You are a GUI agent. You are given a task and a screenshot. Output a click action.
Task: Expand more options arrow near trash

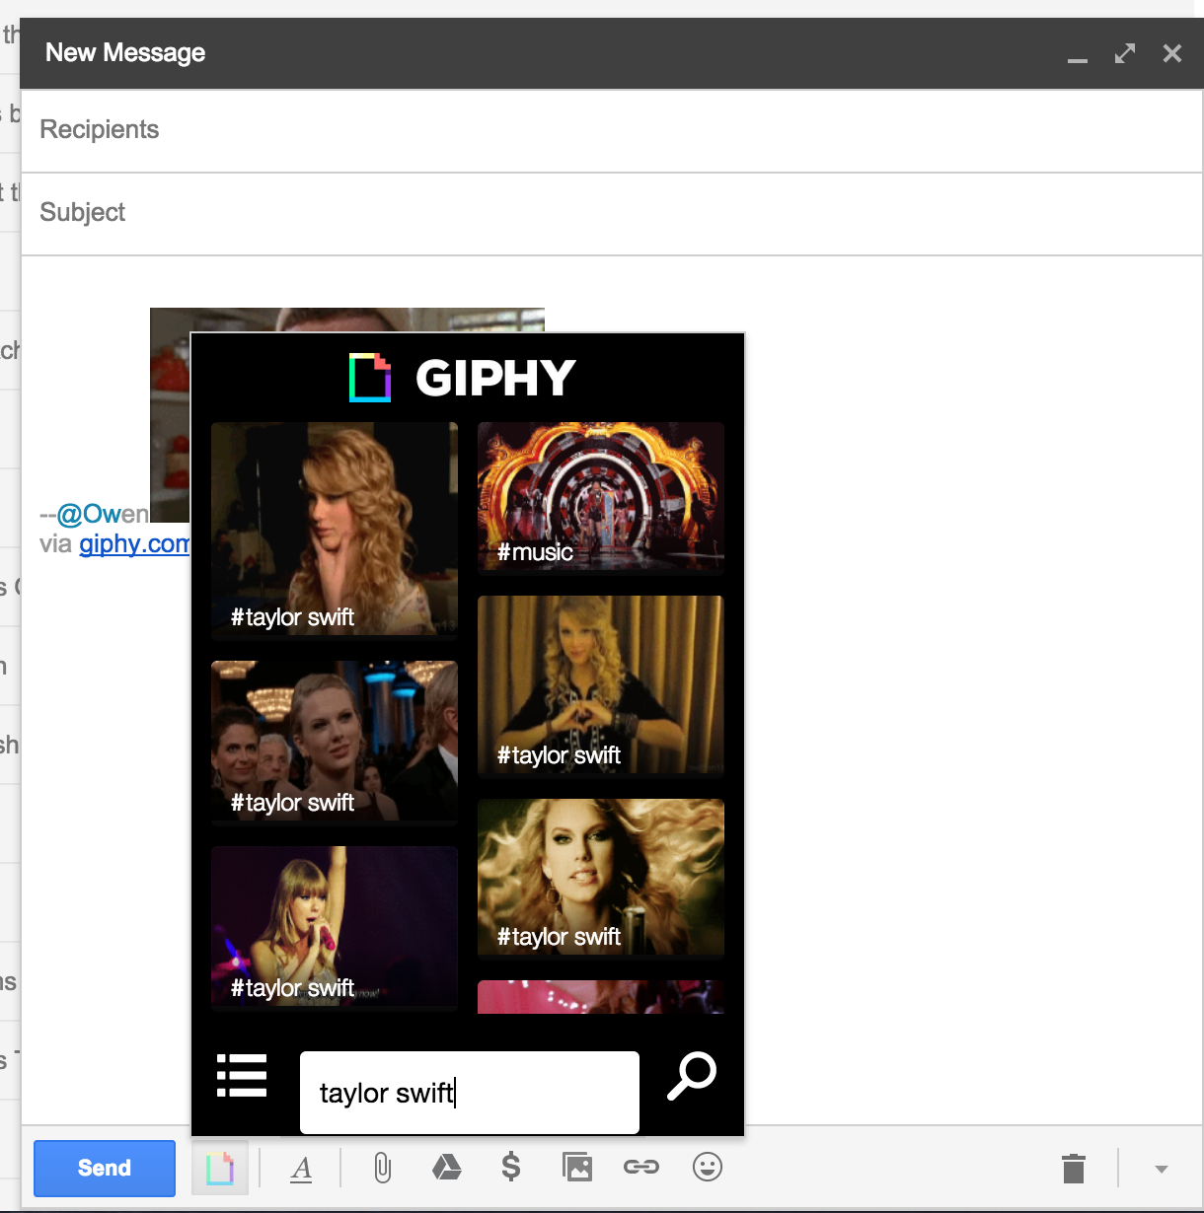[1162, 1170]
